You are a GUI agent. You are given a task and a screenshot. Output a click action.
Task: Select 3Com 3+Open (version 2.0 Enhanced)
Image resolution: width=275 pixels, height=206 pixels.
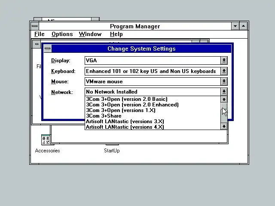click(153, 105)
